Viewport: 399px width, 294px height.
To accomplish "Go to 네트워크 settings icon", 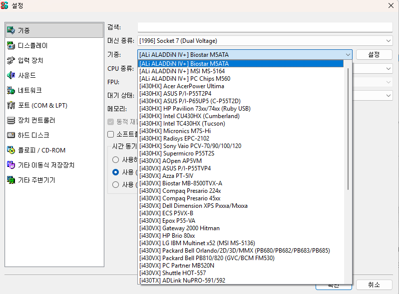I will (x=10, y=90).
